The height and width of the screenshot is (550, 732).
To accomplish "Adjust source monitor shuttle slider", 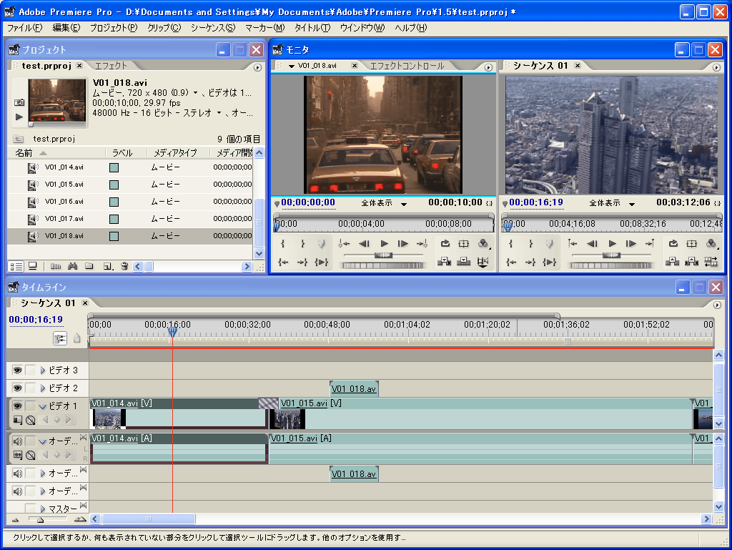I will [383, 255].
